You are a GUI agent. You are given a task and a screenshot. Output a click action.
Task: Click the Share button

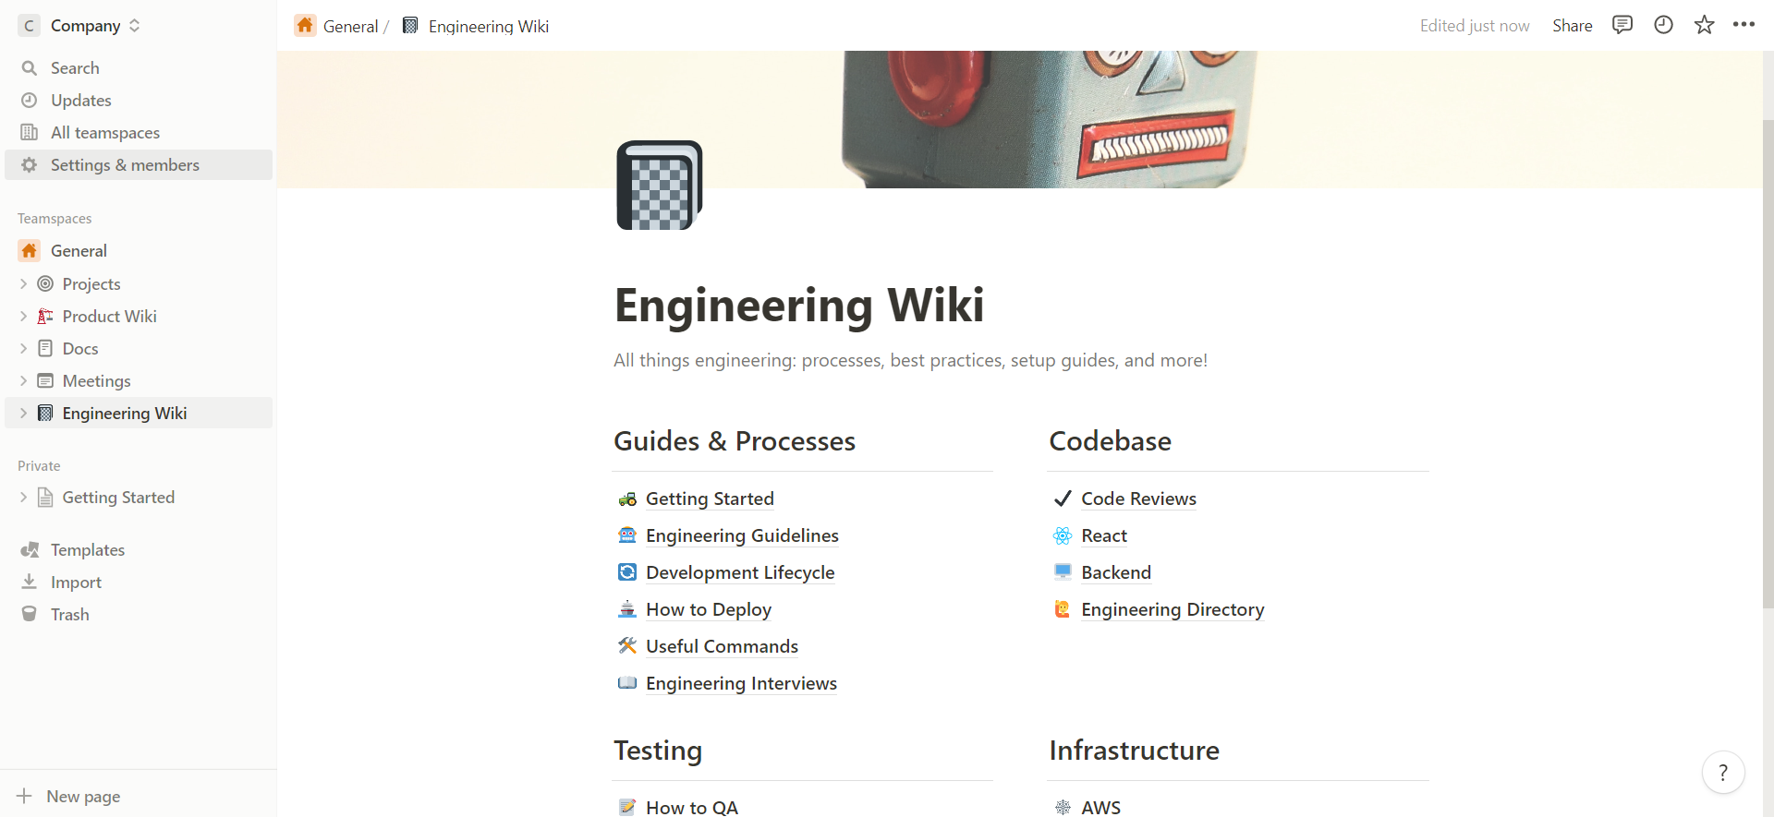click(1572, 26)
